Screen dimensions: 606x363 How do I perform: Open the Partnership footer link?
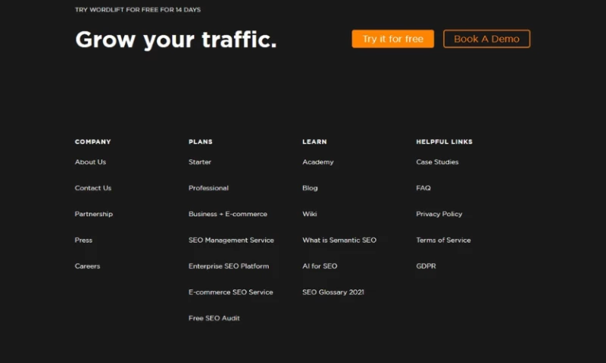coord(93,214)
